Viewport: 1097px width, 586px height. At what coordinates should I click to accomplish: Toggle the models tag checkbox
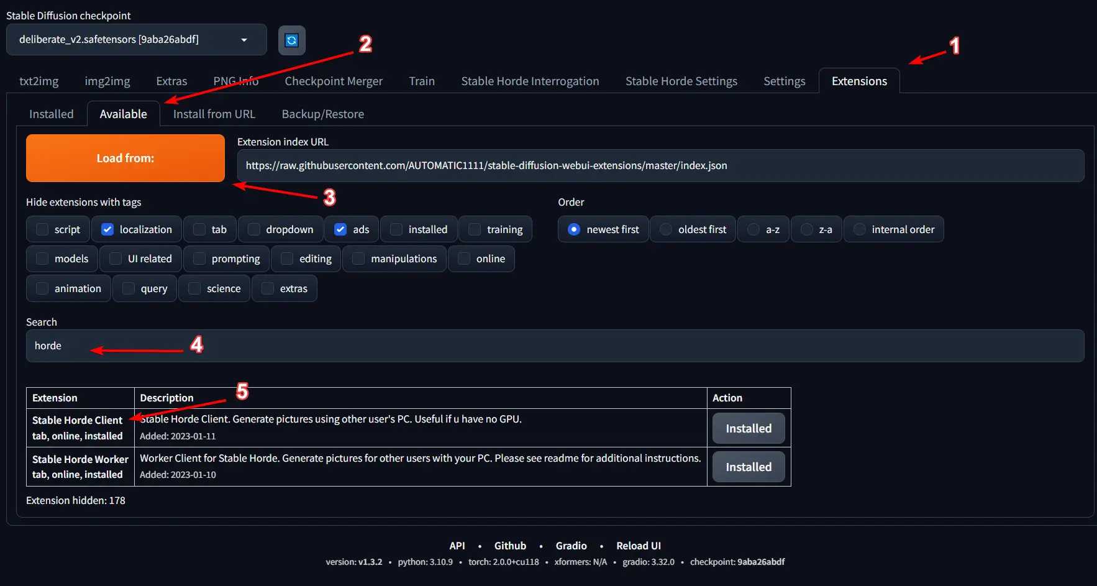point(42,259)
